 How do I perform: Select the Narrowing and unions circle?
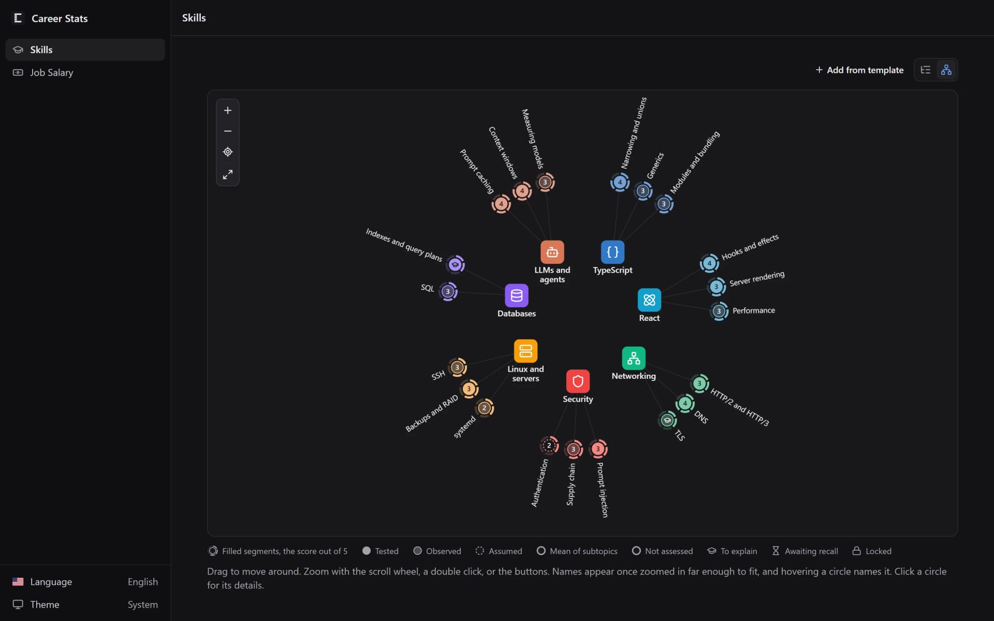pos(620,182)
